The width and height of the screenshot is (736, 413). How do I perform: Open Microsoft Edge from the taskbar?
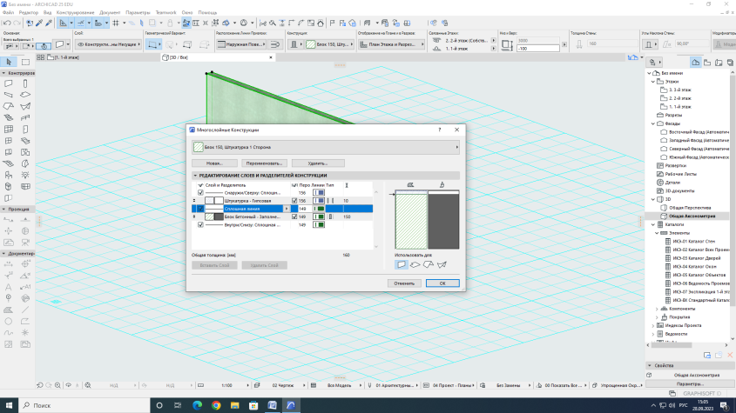197,405
